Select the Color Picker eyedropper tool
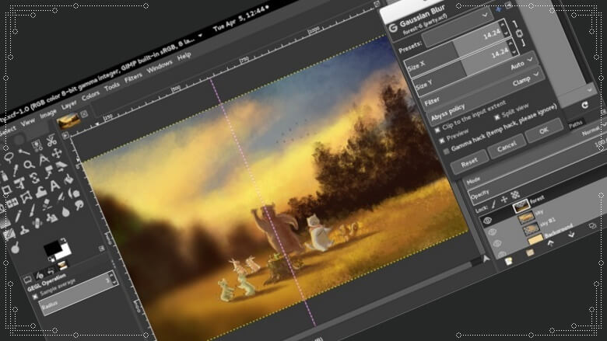Viewport: 607px width, 341px height. click(x=15, y=170)
